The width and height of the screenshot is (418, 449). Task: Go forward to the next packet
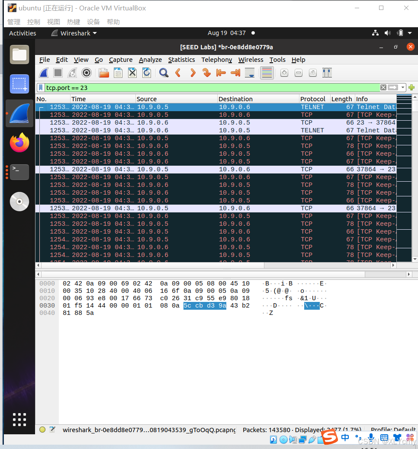(193, 73)
